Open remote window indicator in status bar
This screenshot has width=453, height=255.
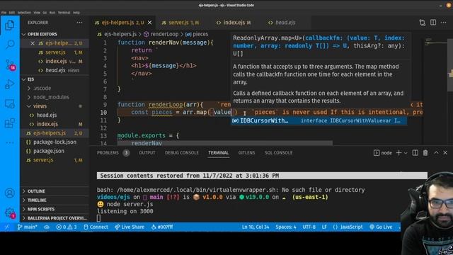coord(7,227)
